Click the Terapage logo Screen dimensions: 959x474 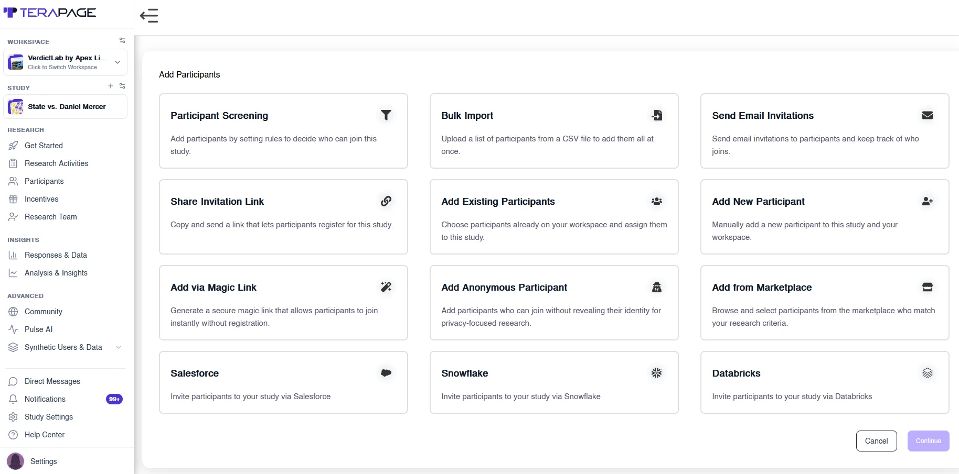[x=50, y=12]
